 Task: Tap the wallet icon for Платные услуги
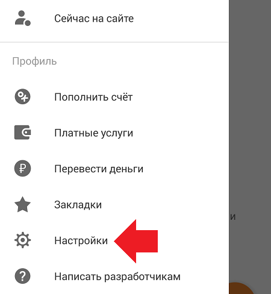22,133
